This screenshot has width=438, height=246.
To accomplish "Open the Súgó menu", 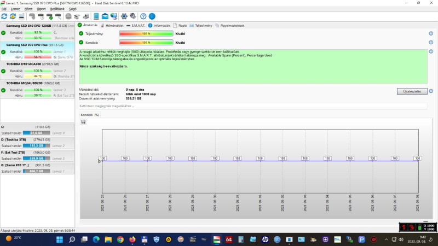I will pyautogui.click(x=73, y=9).
